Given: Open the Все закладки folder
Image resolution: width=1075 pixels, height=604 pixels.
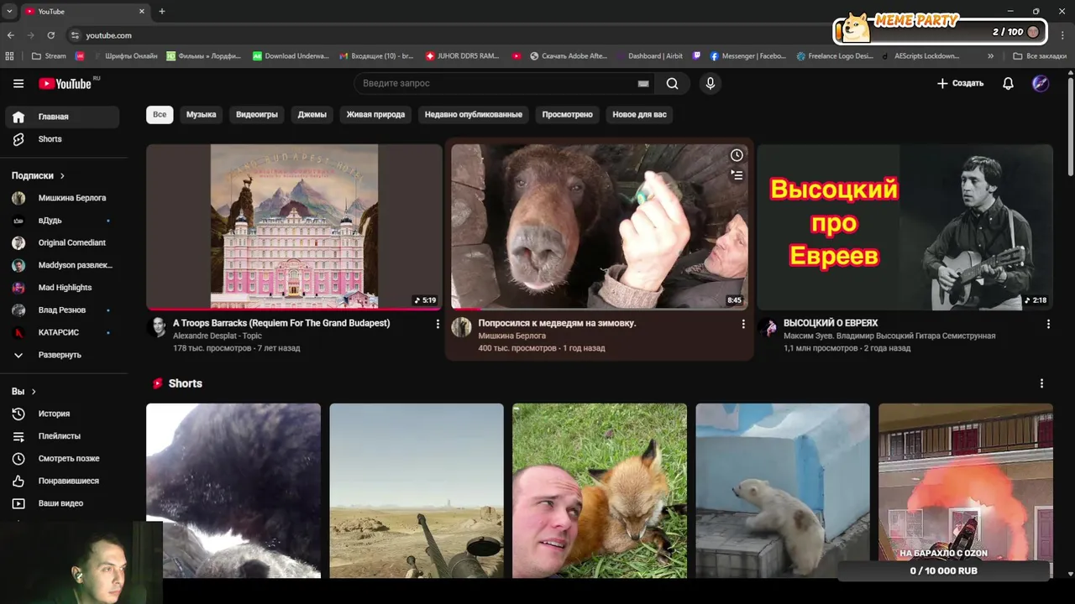Looking at the screenshot, I should click(1040, 56).
